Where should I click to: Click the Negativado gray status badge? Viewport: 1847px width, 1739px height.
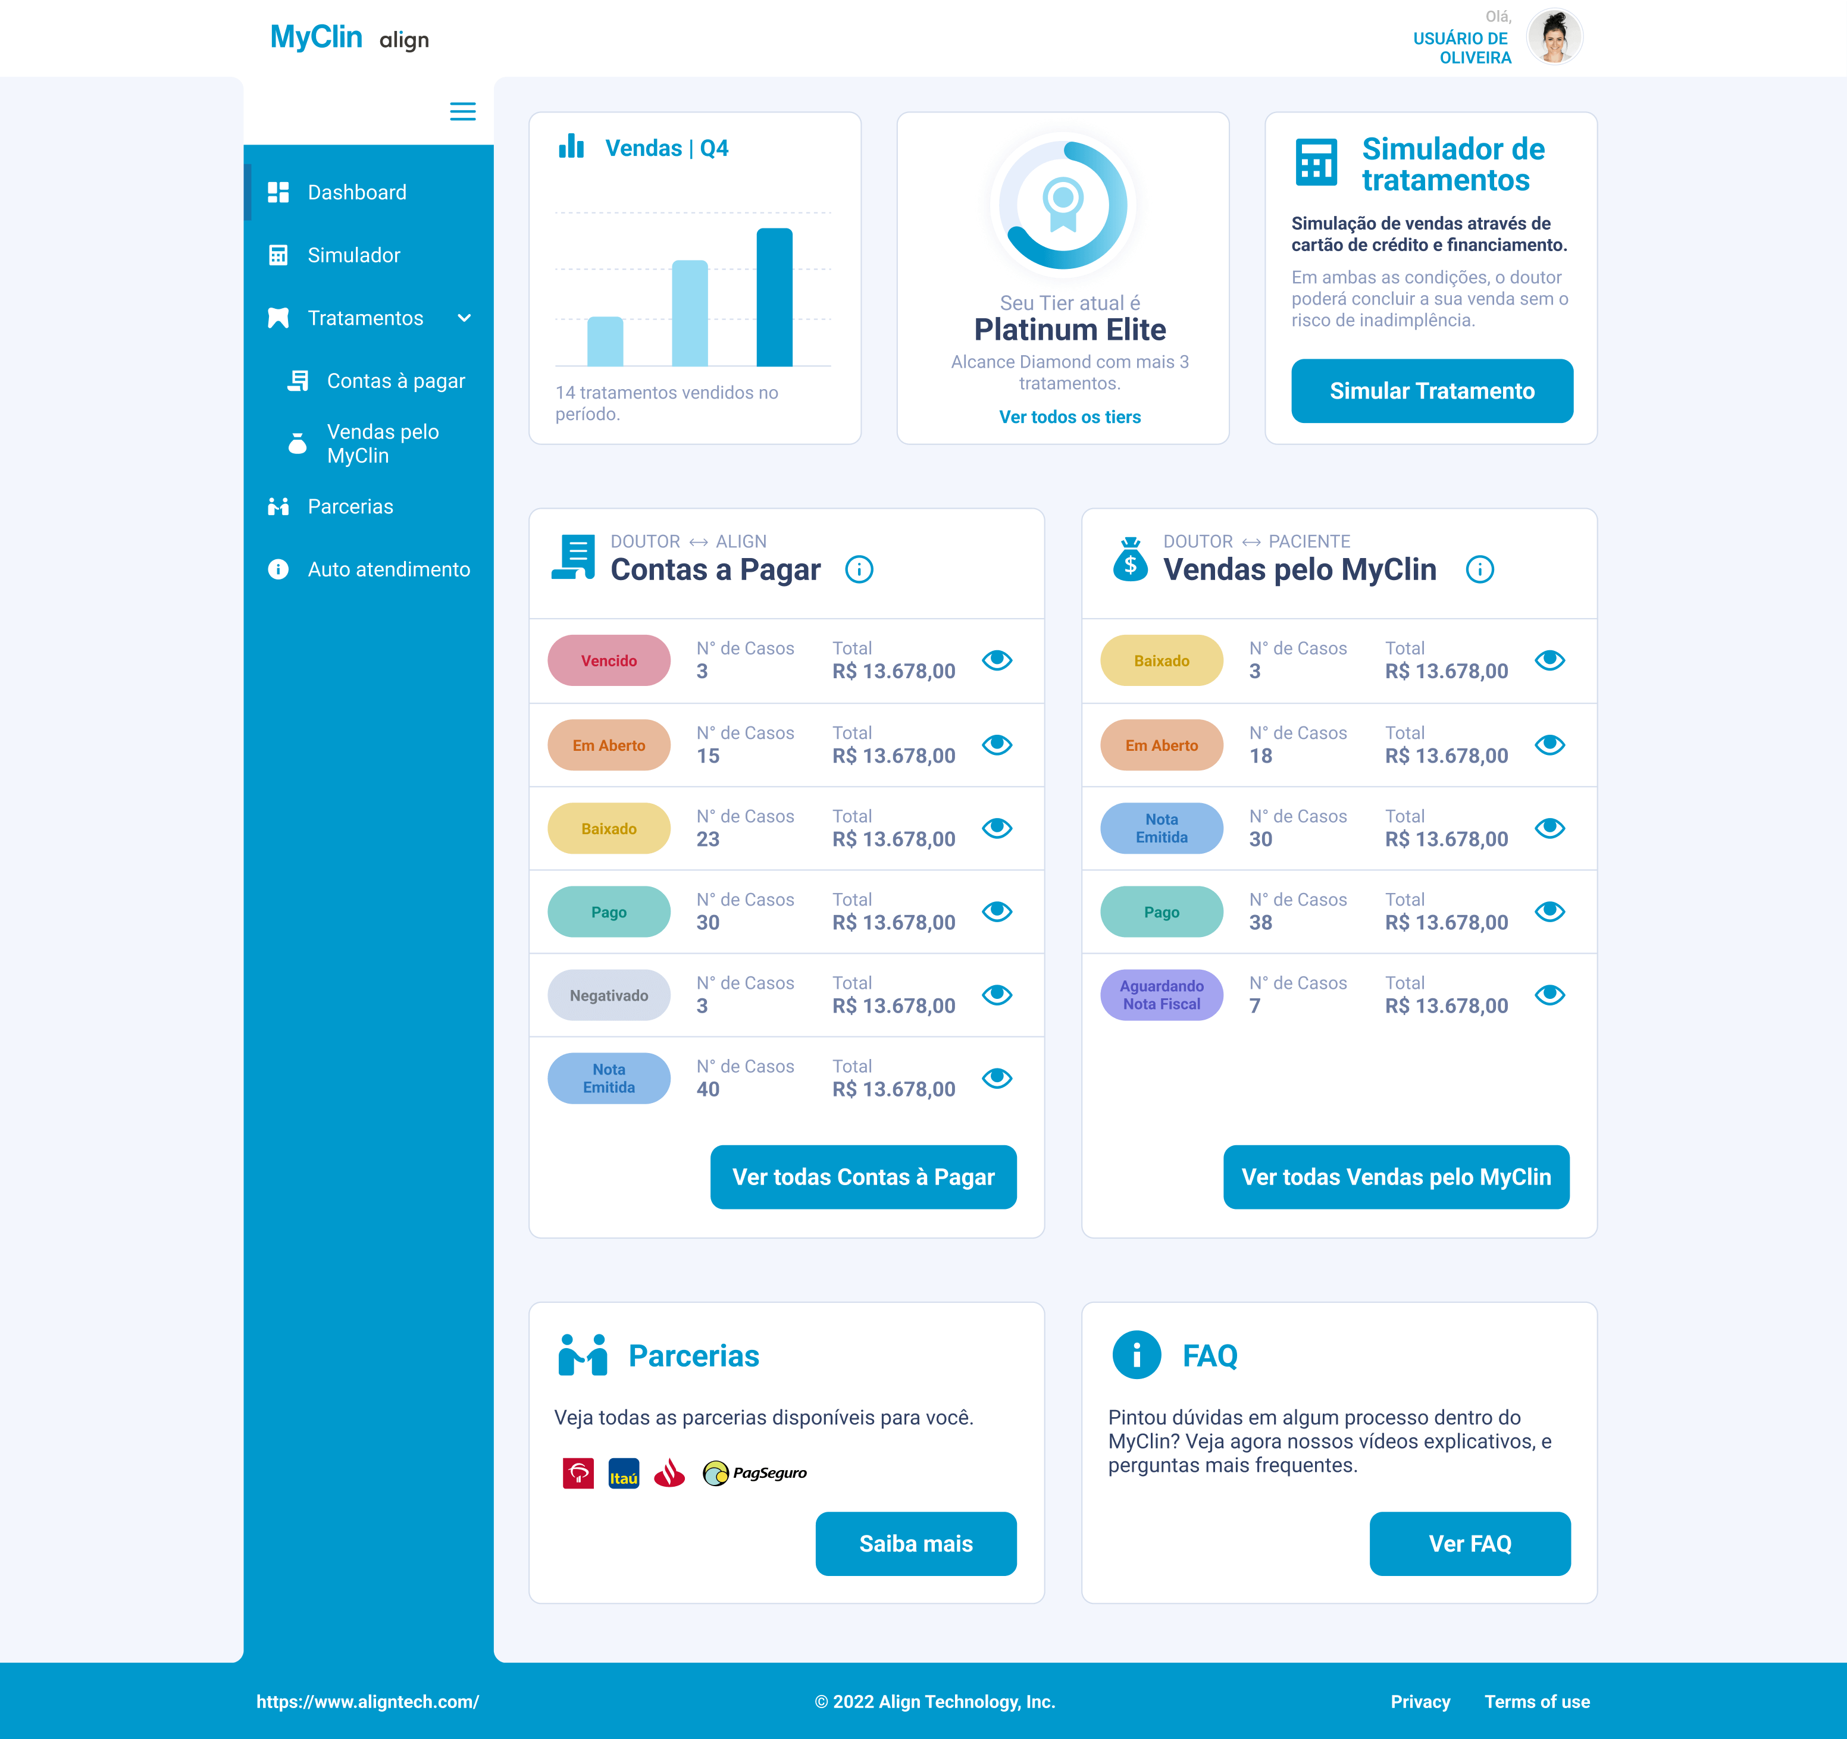pyautogui.click(x=609, y=995)
